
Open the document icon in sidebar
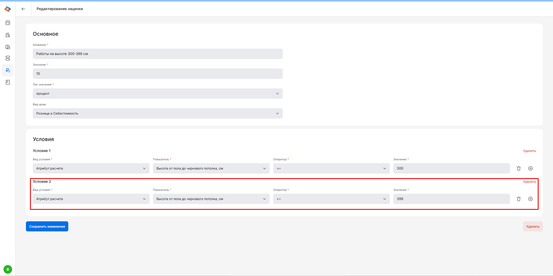[8, 82]
